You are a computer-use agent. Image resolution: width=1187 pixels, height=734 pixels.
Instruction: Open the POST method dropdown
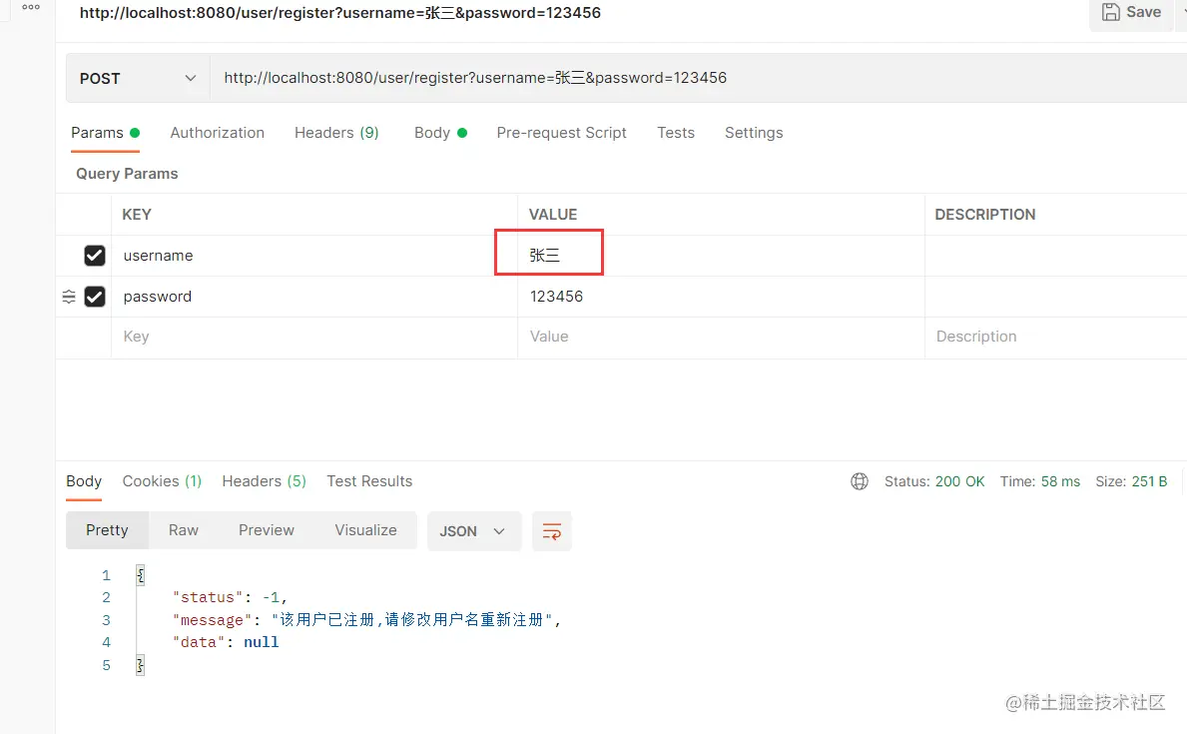point(138,78)
